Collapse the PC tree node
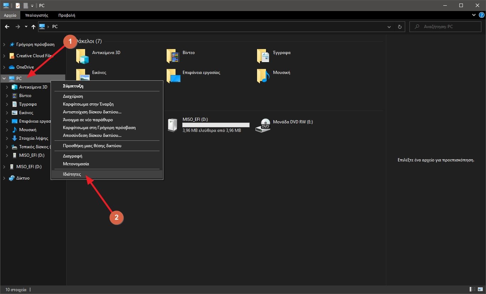This screenshot has height=294, width=486. (4, 79)
